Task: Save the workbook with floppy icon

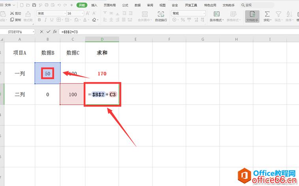Action: point(34,5)
